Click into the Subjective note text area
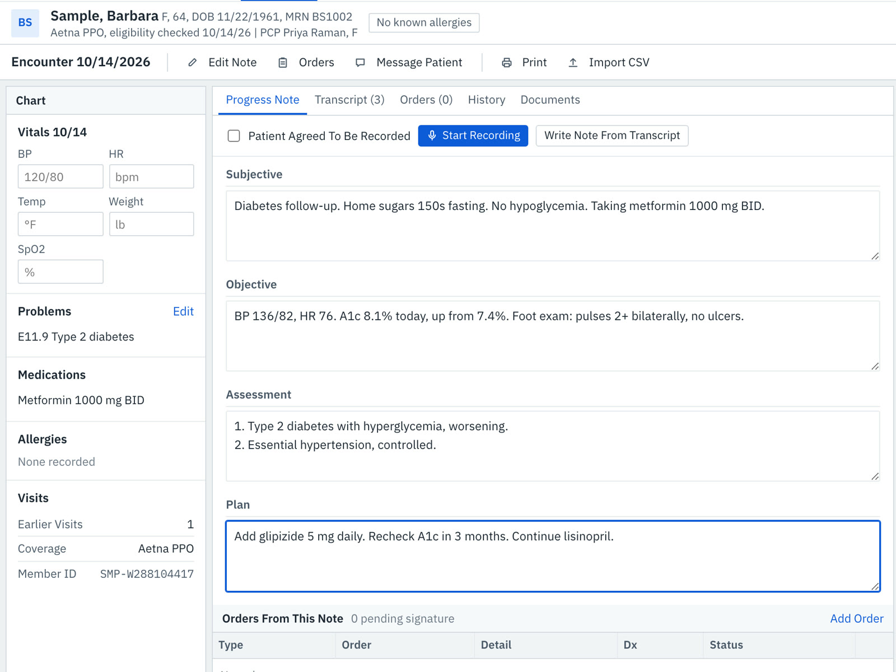This screenshot has height=672, width=896. coord(553,226)
